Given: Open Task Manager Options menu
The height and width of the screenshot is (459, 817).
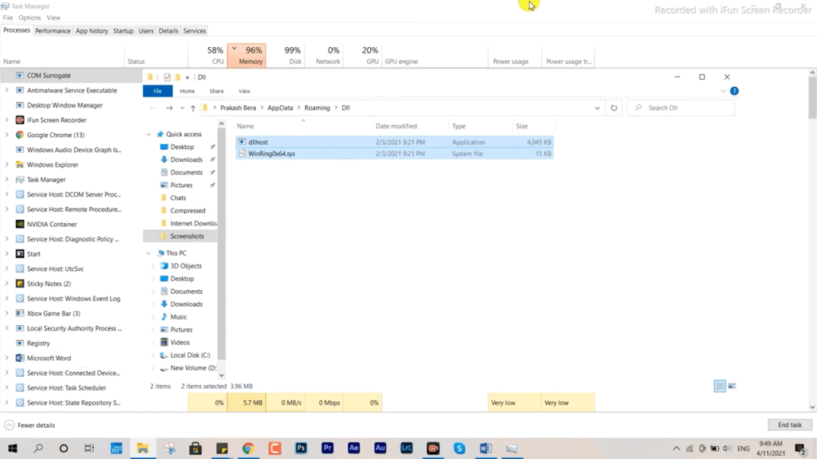Looking at the screenshot, I should 30,18.
